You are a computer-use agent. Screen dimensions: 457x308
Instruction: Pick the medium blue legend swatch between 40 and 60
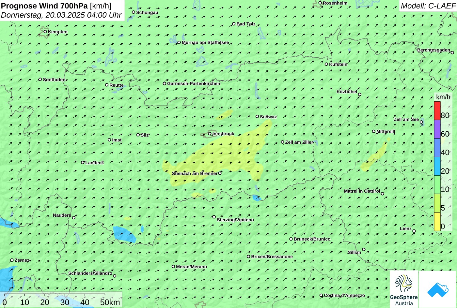pos(437,148)
